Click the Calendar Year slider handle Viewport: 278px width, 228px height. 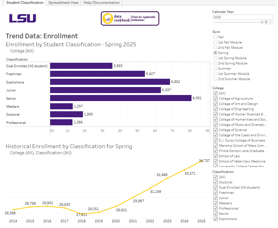[262, 22]
